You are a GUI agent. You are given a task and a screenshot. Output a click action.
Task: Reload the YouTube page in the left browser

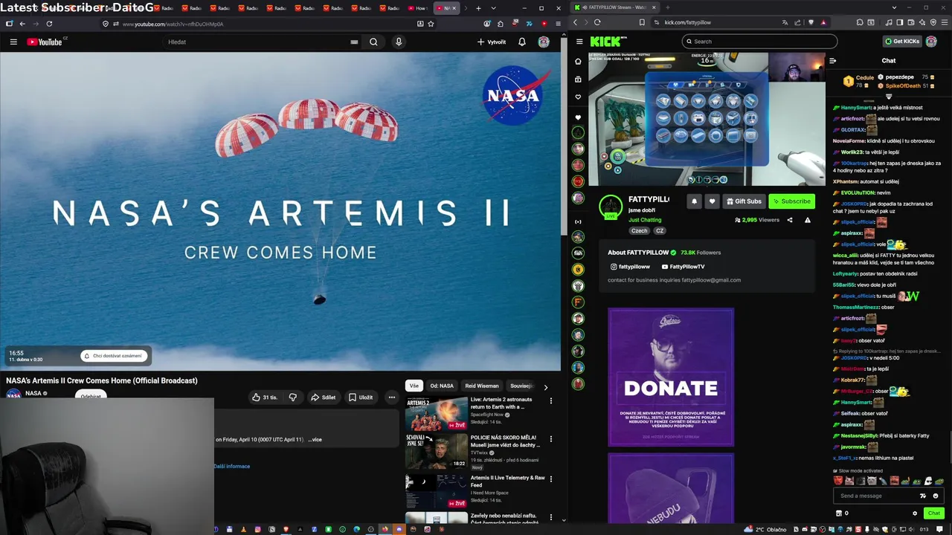tap(49, 24)
